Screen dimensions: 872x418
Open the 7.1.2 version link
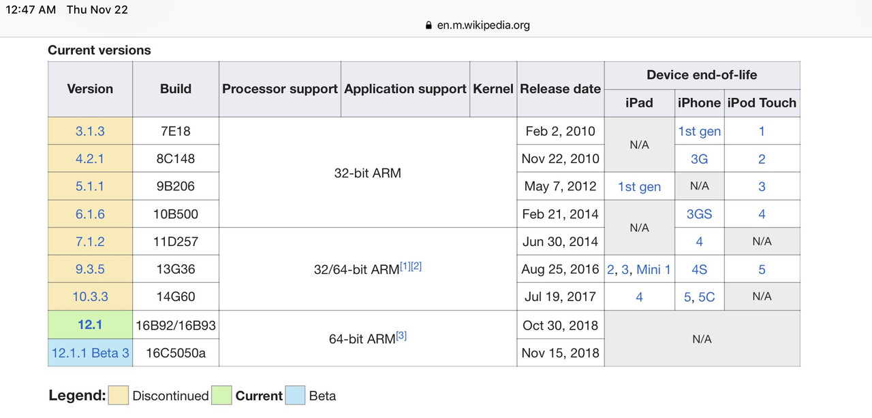(90, 241)
